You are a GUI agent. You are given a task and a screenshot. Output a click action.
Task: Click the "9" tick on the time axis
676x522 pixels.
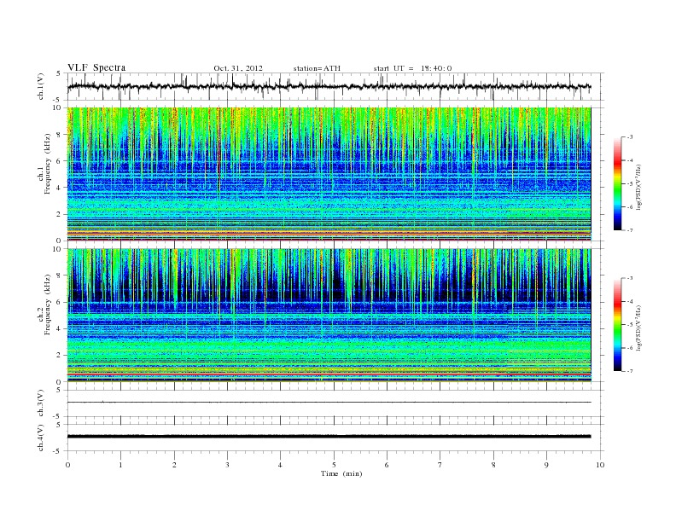coord(546,465)
